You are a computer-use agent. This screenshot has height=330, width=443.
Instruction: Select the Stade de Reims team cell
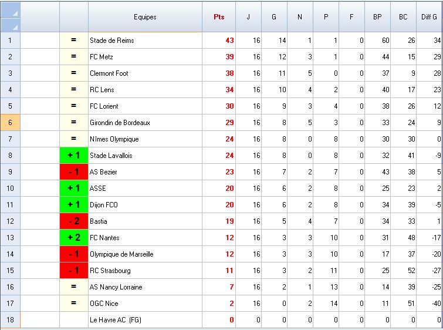(145, 41)
